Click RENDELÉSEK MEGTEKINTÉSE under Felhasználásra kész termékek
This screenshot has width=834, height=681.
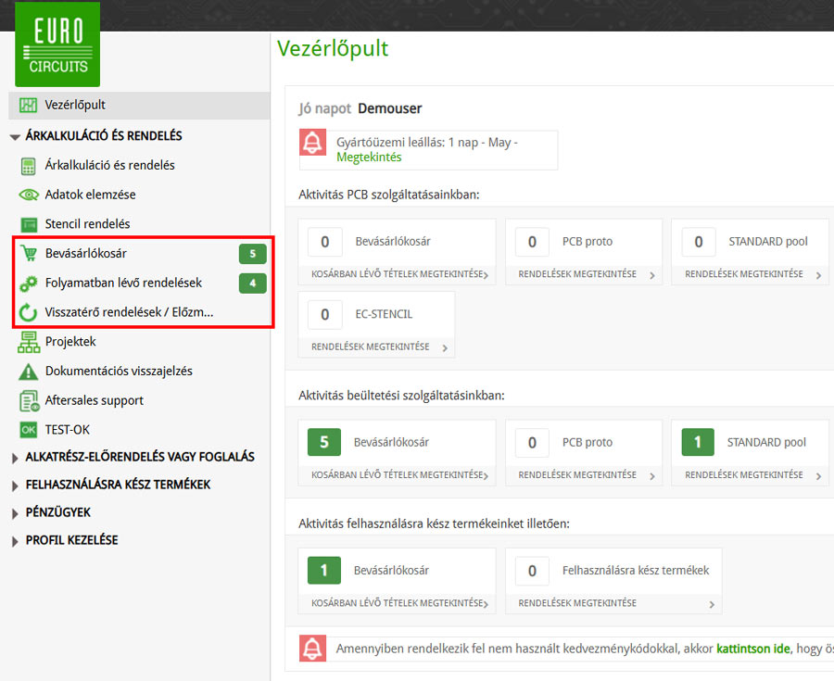[577, 603]
